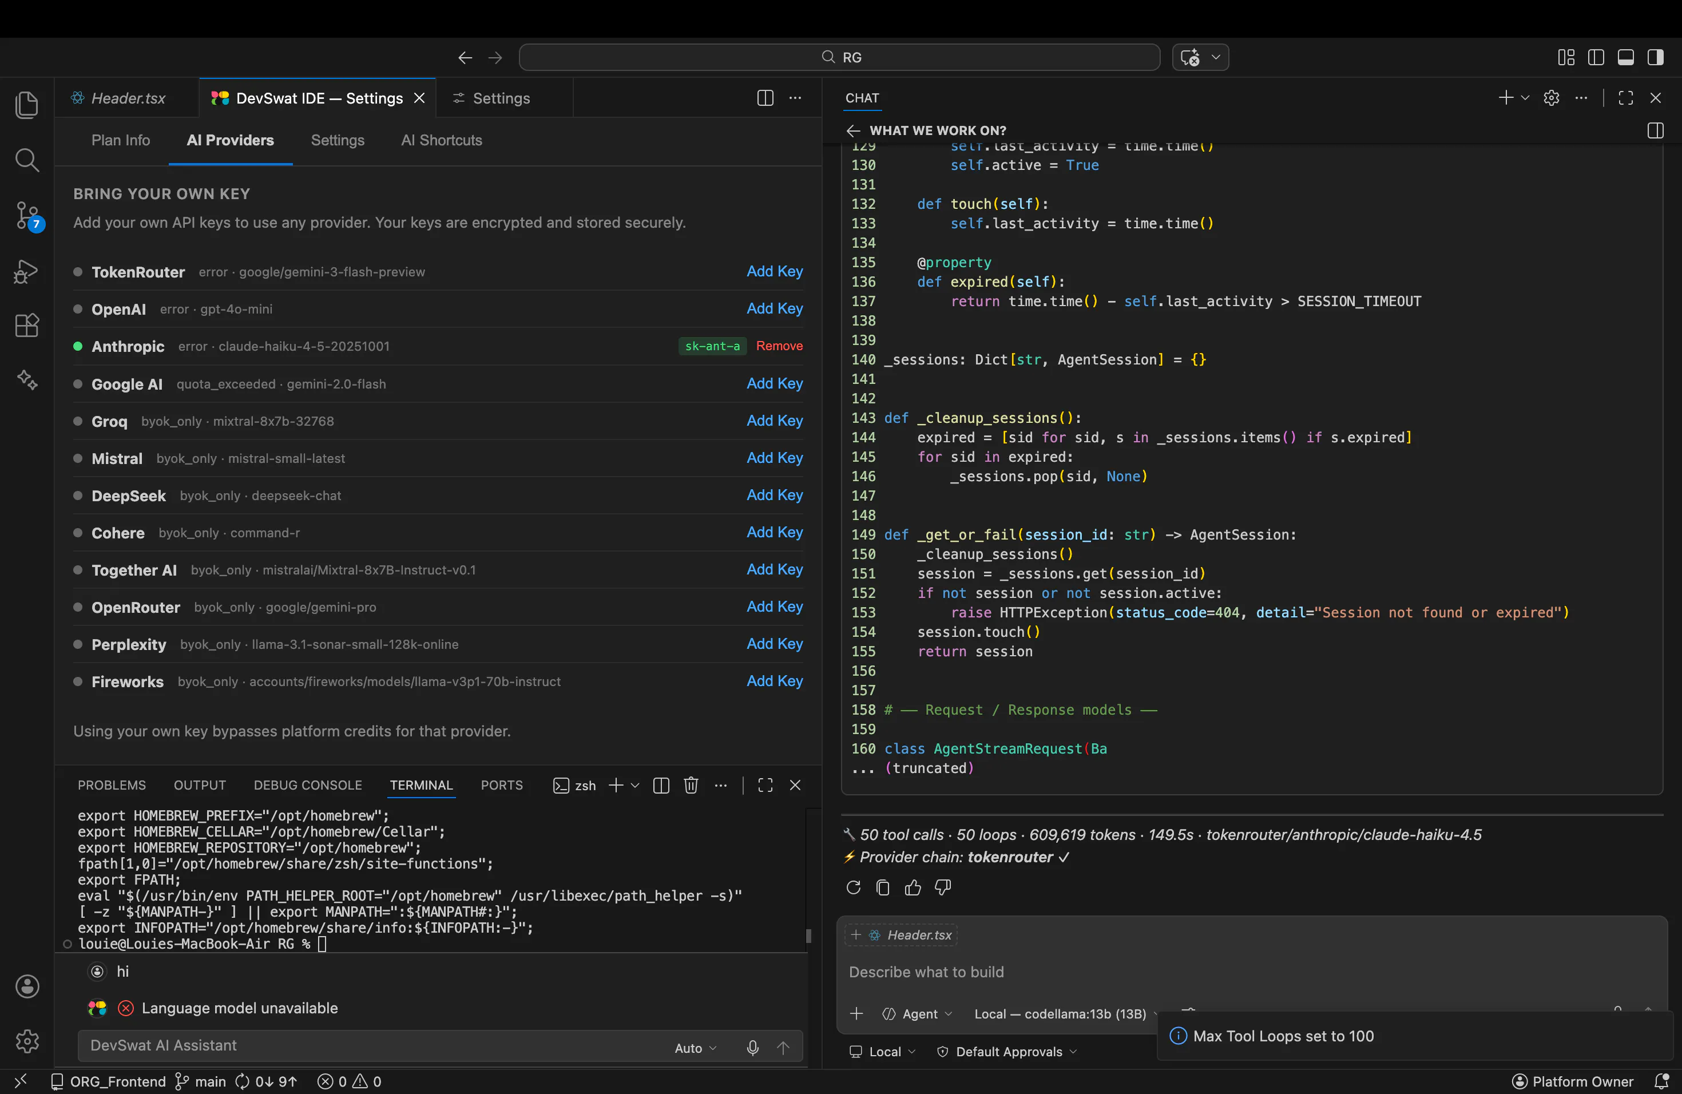Open the Default Approvals dropdown
Viewport: 1682px width, 1094px height.
1007,1052
